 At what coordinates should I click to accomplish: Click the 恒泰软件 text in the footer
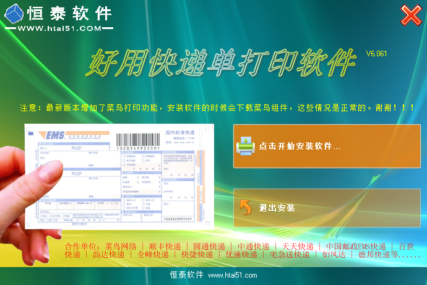[x=187, y=274]
